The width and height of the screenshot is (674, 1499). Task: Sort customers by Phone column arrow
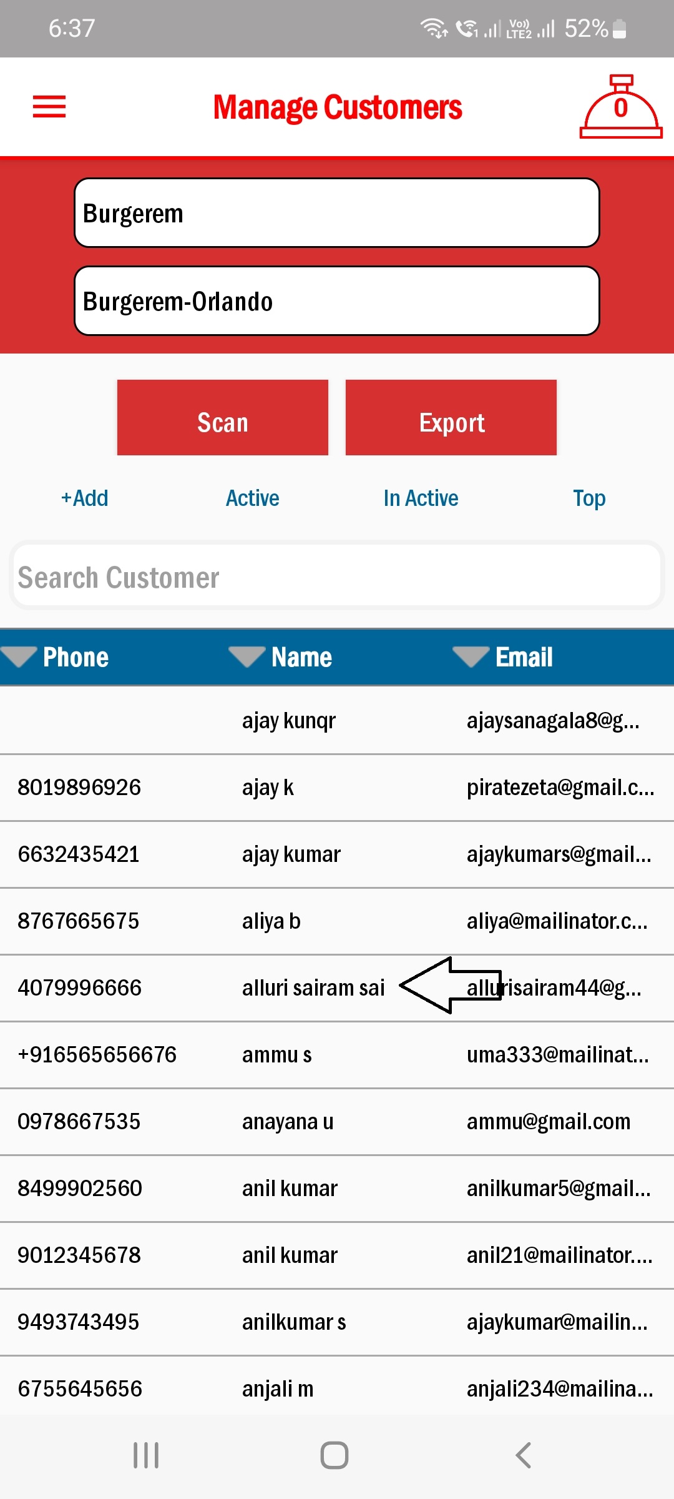tap(20, 656)
